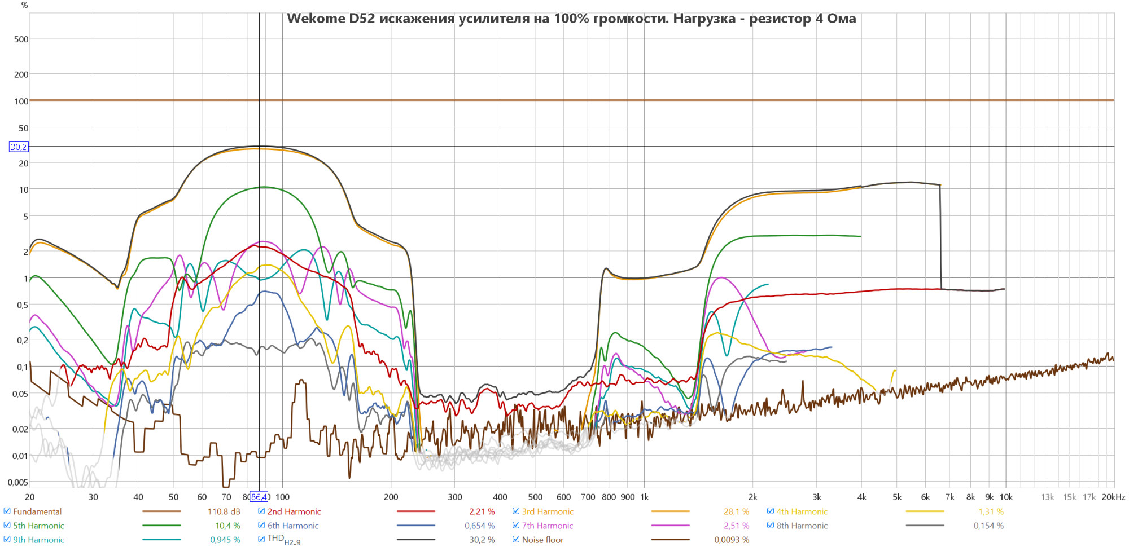Screen dimensions: 1129x547
Task: Toggle the 5th Harmonic checkbox
Action: (x=7, y=525)
